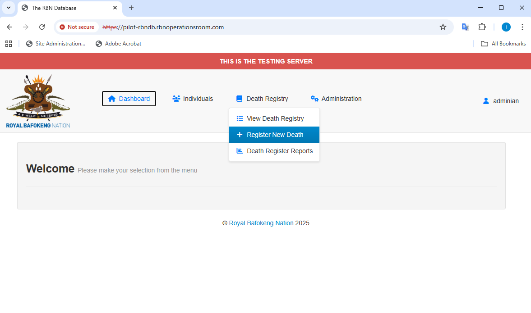This screenshot has width=531, height=313.
Task: Choose View Death Registry from the menu
Action: tap(275, 118)
